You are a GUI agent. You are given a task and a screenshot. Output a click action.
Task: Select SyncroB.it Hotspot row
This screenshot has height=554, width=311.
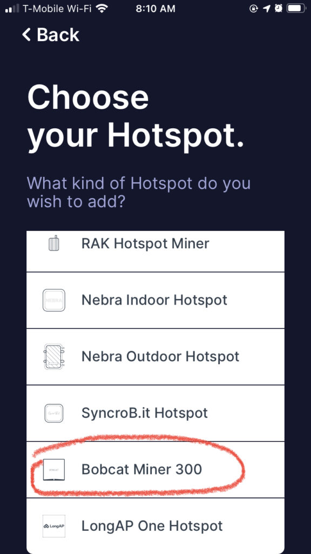[x=155, y=413]
